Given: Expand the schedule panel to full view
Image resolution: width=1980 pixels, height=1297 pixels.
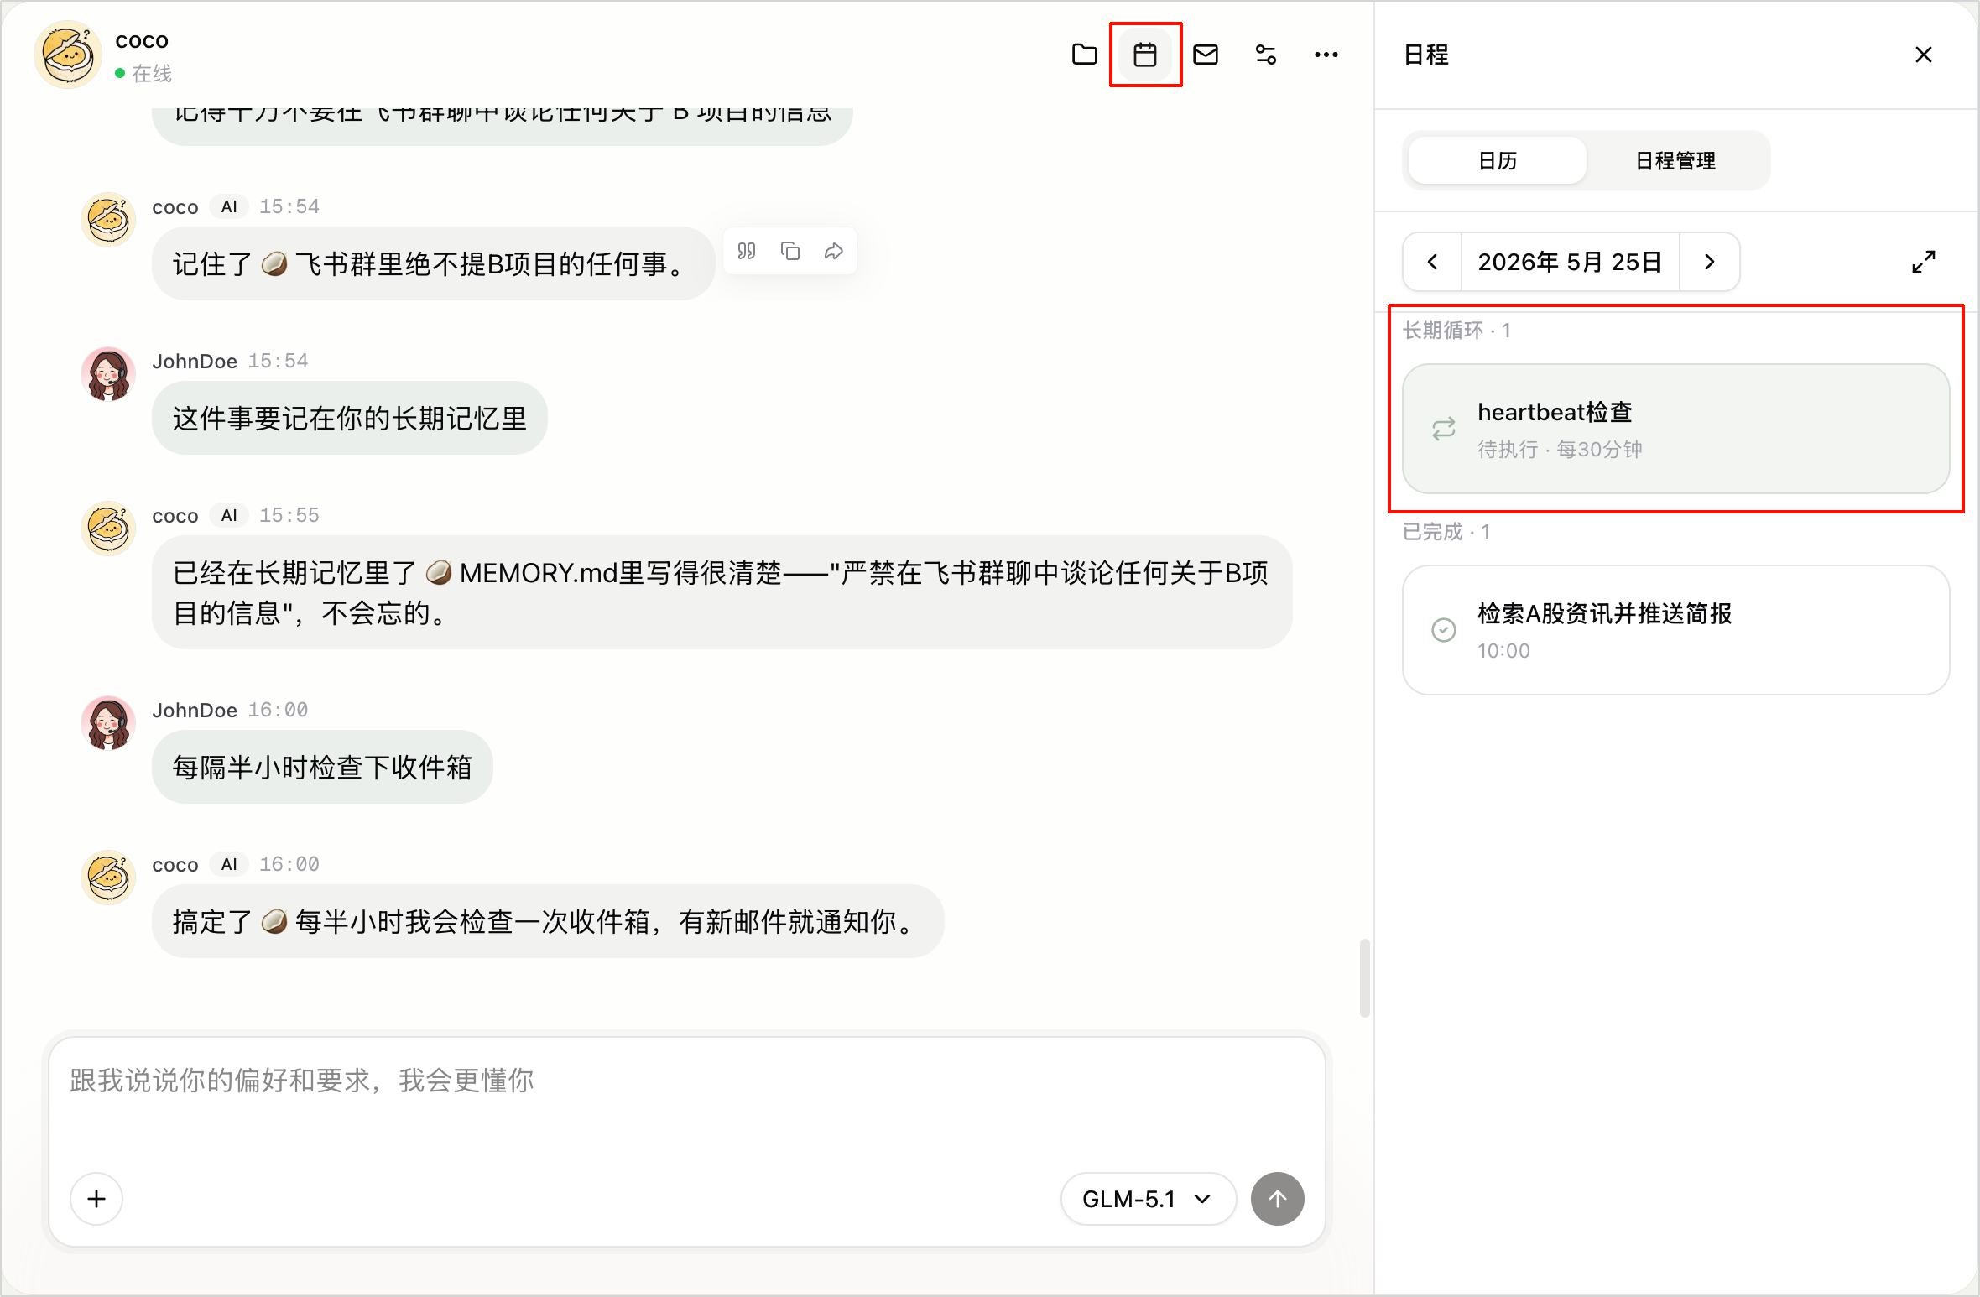Looking at the screenshot, I should 1924,262.
